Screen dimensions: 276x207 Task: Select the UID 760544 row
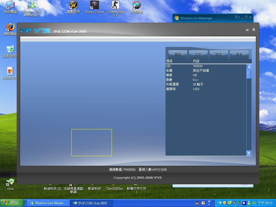tap(206, 66)
